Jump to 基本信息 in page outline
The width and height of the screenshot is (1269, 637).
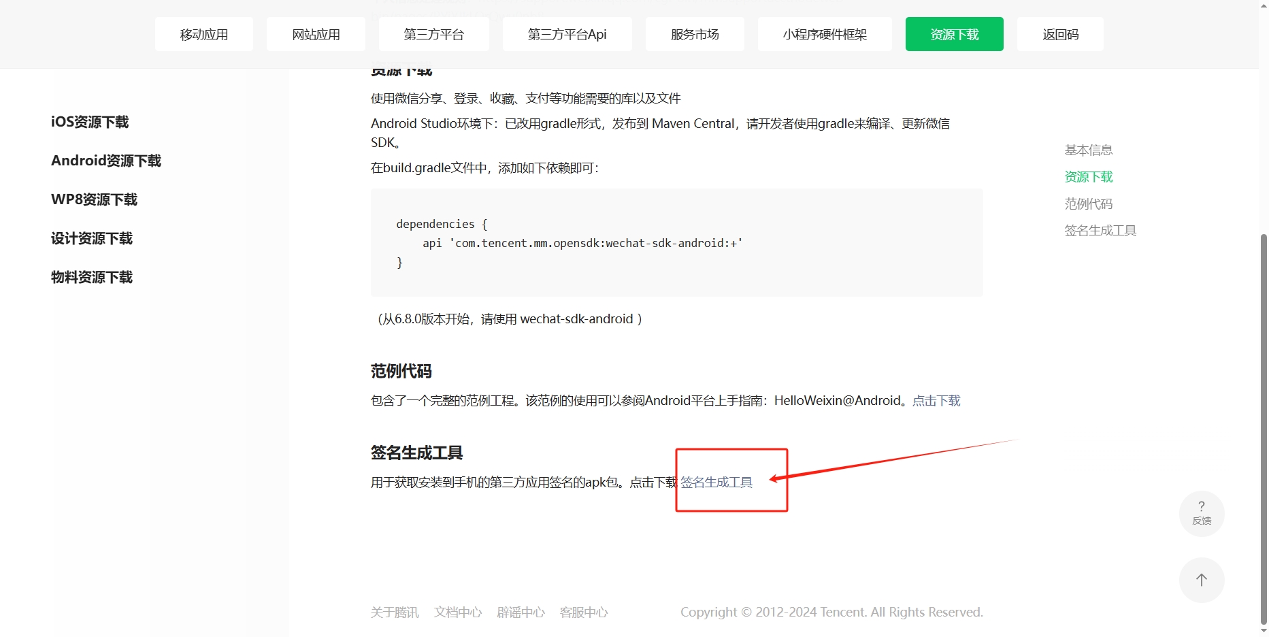coord(1088,150)
